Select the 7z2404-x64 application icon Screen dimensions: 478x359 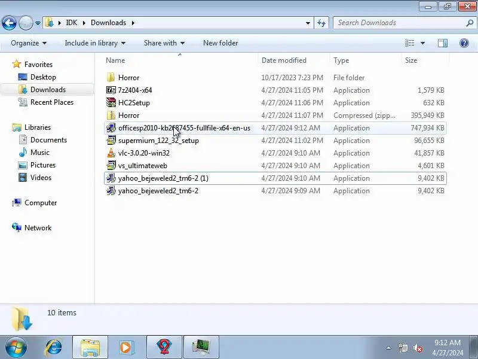111,90
